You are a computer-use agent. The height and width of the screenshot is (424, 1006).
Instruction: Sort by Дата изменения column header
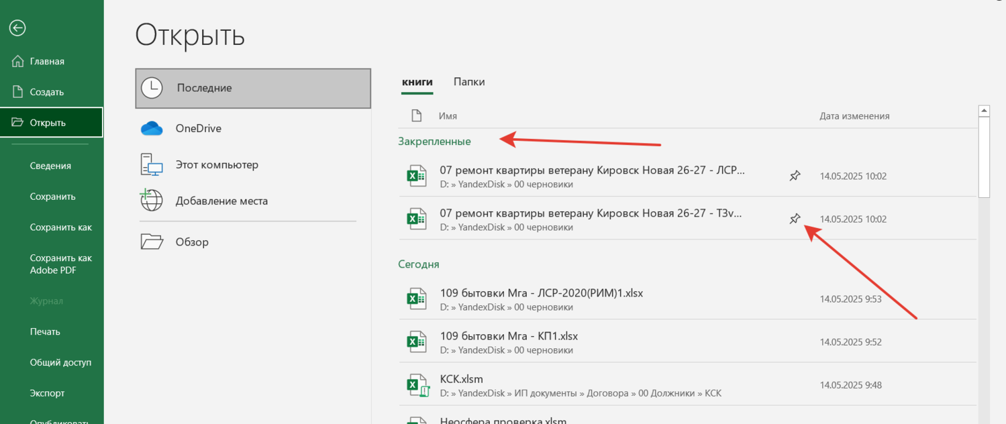pyautogui.click(x=854, y=116)
